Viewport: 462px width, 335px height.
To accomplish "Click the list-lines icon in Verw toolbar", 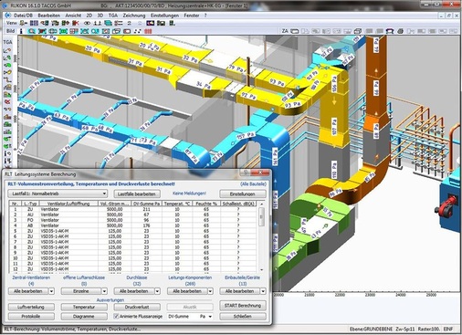I will 119,23.
